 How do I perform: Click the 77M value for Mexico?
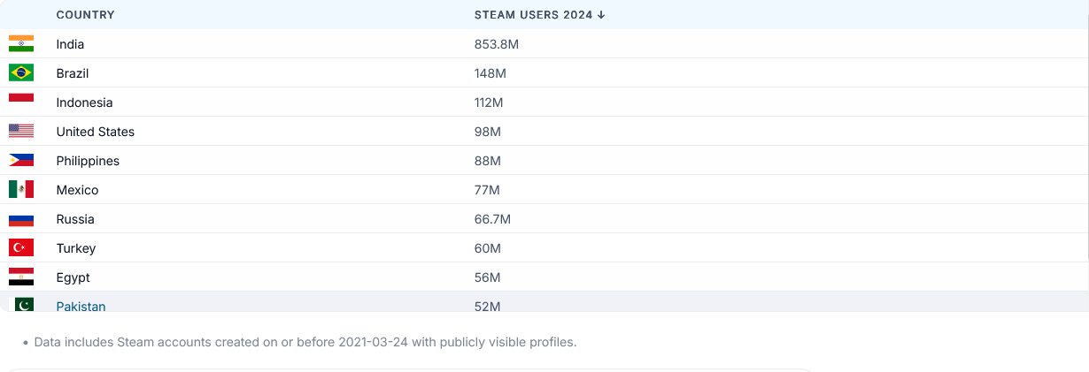(487, 190)
